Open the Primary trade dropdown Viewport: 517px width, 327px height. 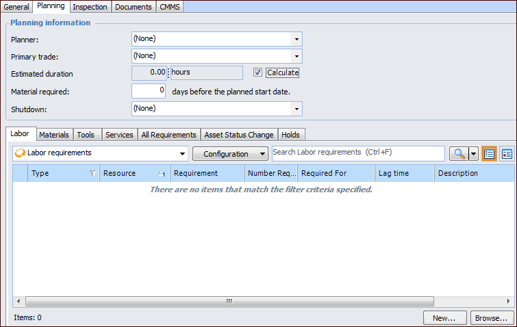click(297, 56)
